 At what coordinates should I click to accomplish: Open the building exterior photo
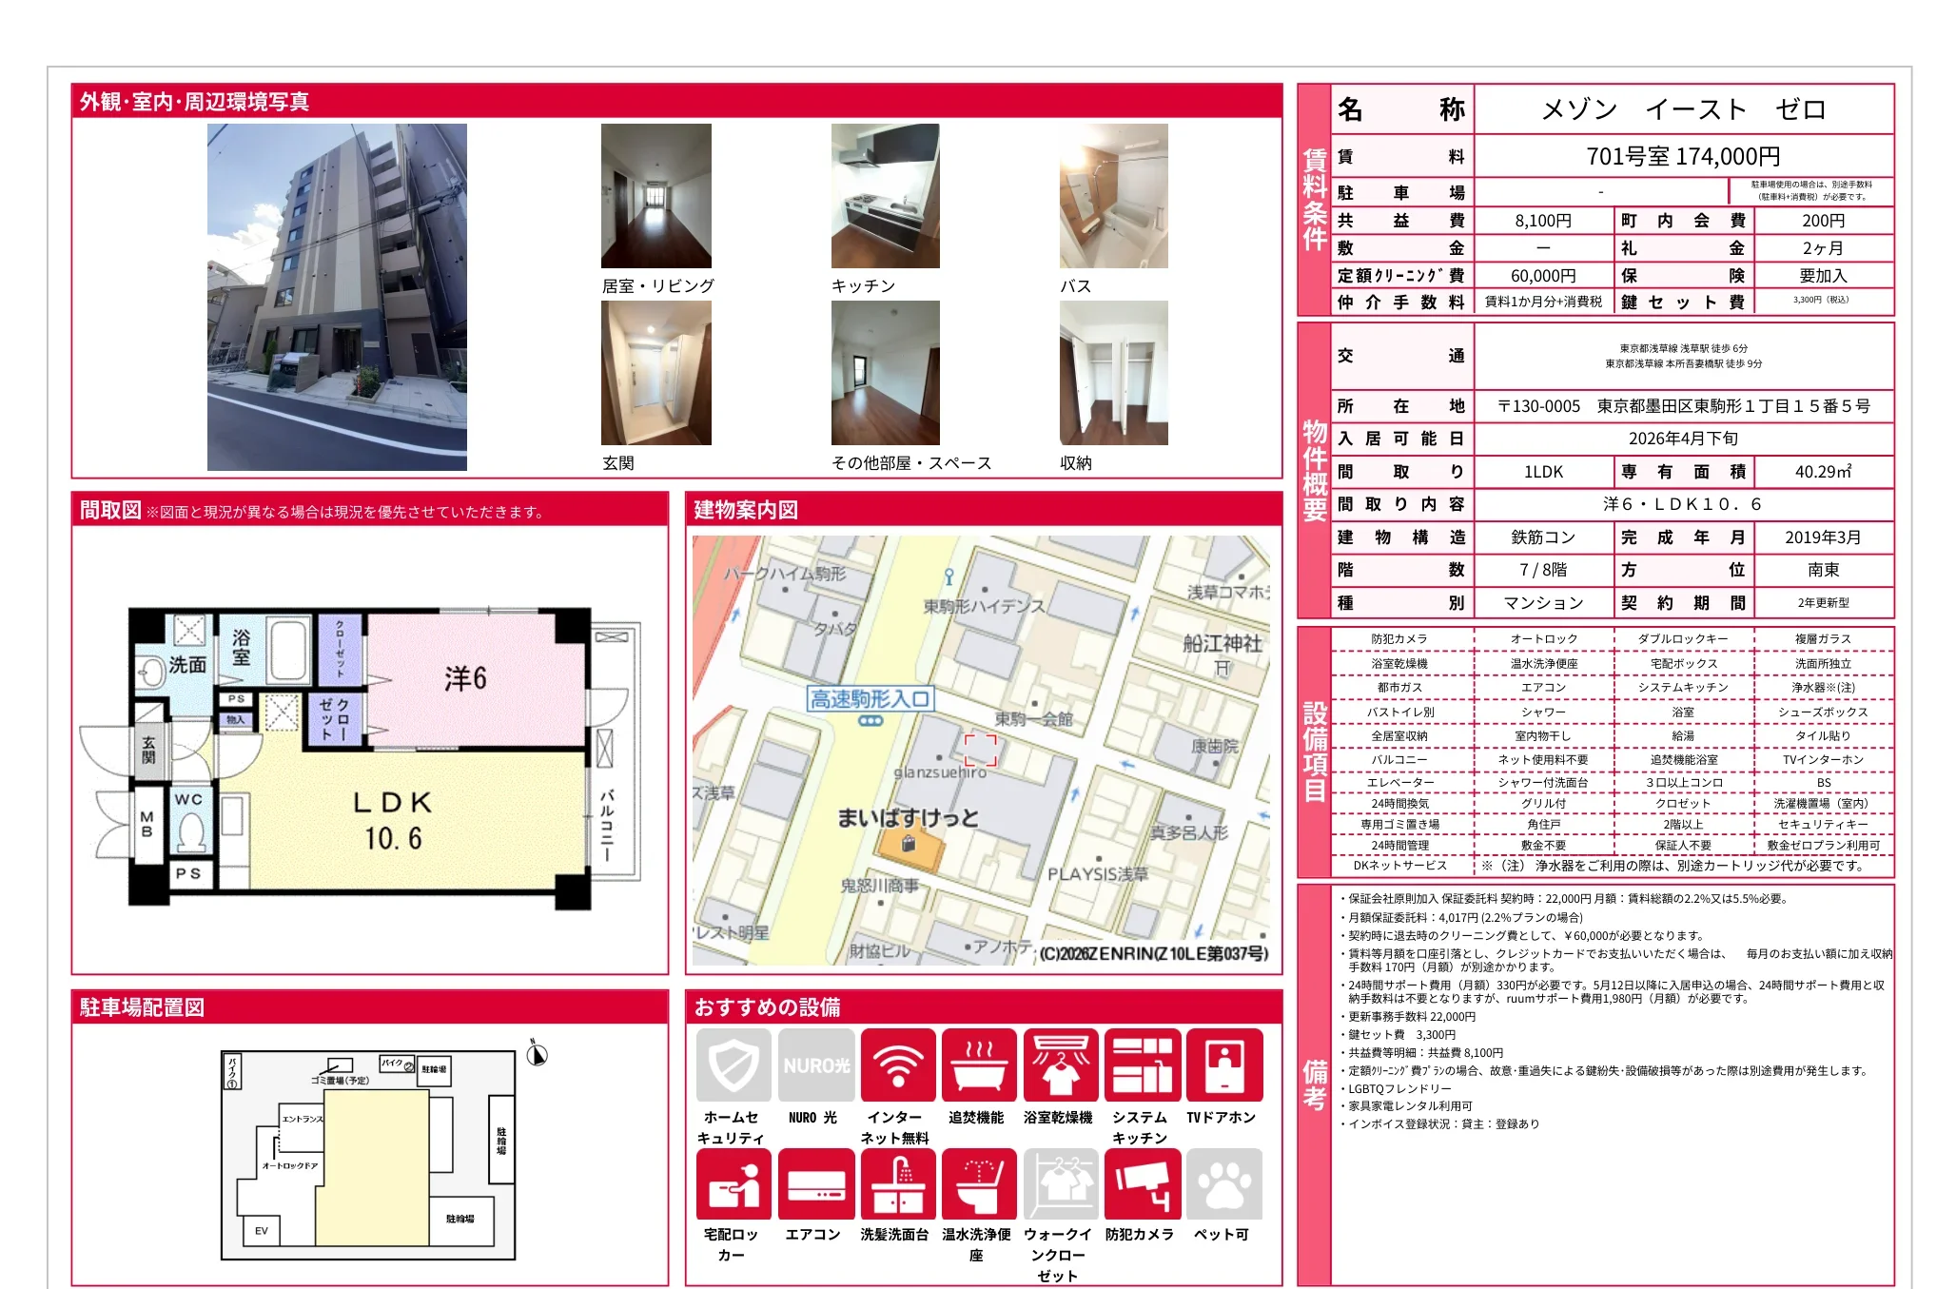tap(337, 297)
